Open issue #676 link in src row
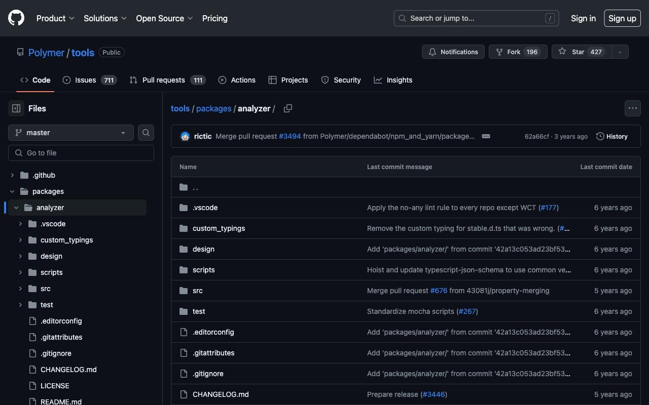This screenshot has width=649, height=405. (x=439, y=291)
